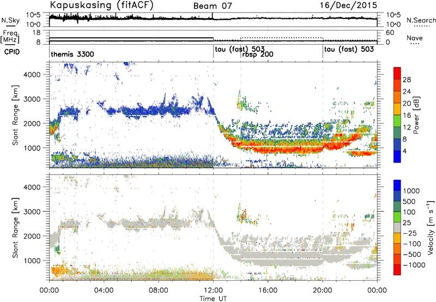The image size is (436, 302).
Task: Click the date '16/Dec/2015'
Action: (348, 5)
